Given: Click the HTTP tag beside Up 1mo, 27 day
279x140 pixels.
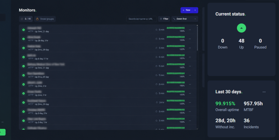Looking at the screenshot, I should (31, 68).
